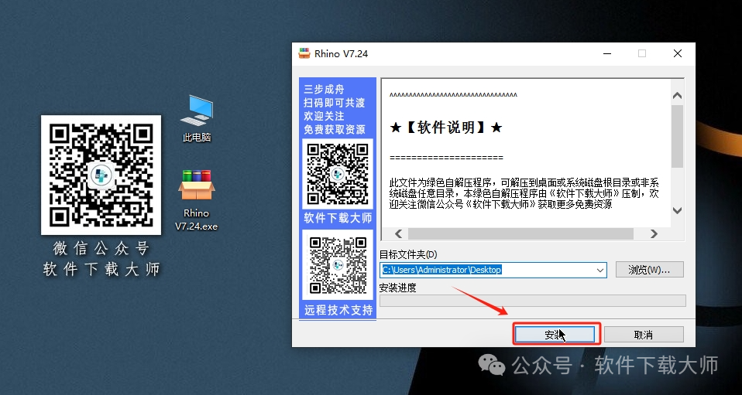Click the lower QR code above 远程技术支持

(338, 265)
